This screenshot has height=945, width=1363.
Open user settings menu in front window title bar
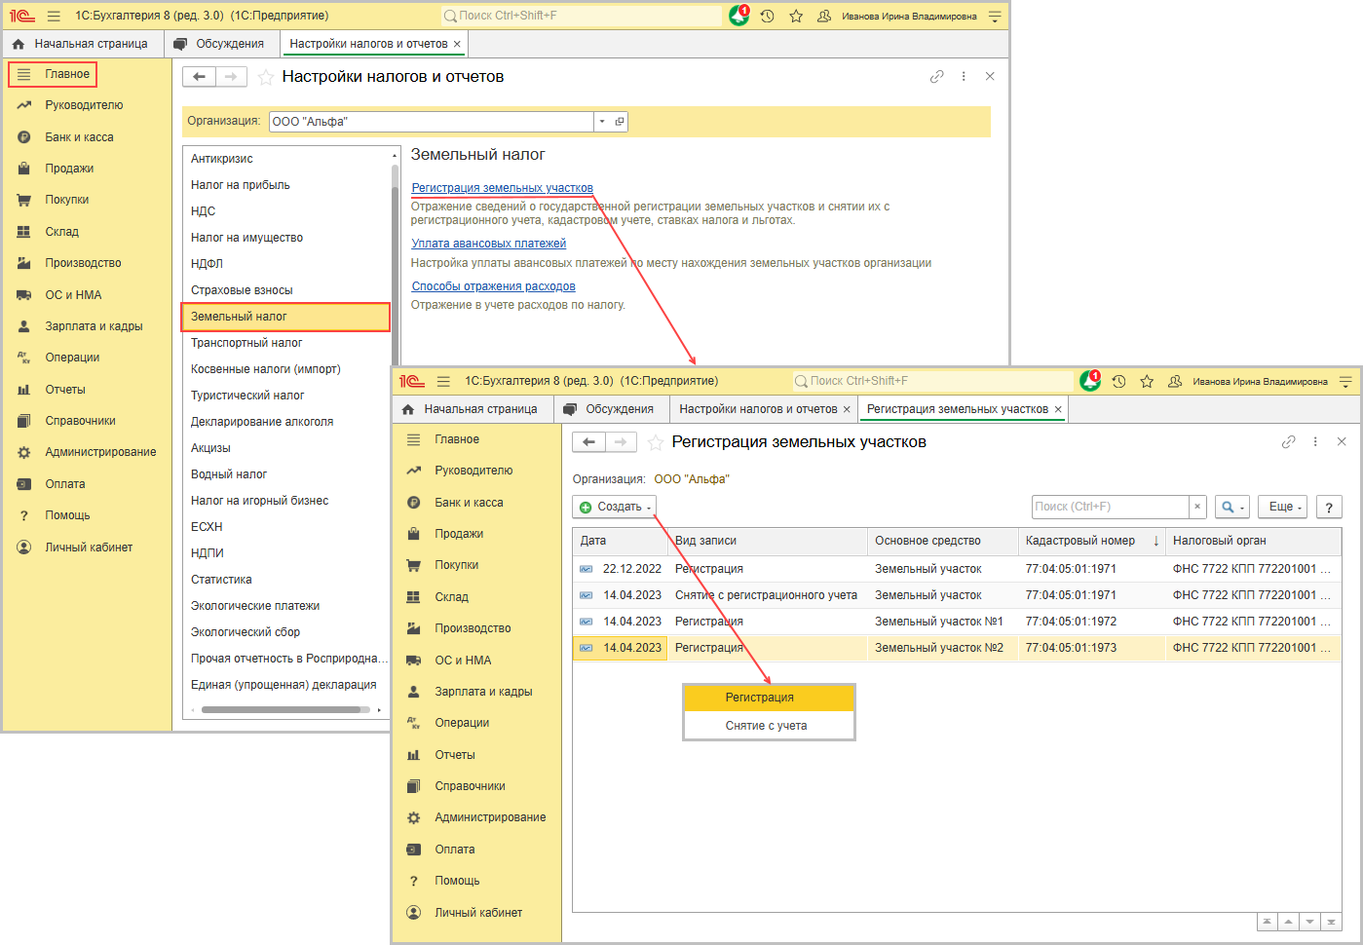[x=1345, y=381]
